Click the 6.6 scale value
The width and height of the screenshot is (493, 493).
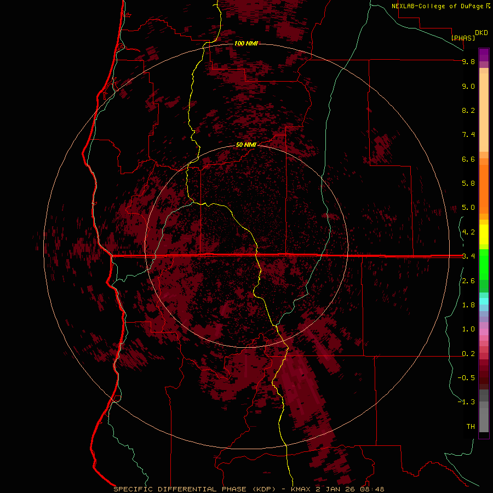pos(468,159)
